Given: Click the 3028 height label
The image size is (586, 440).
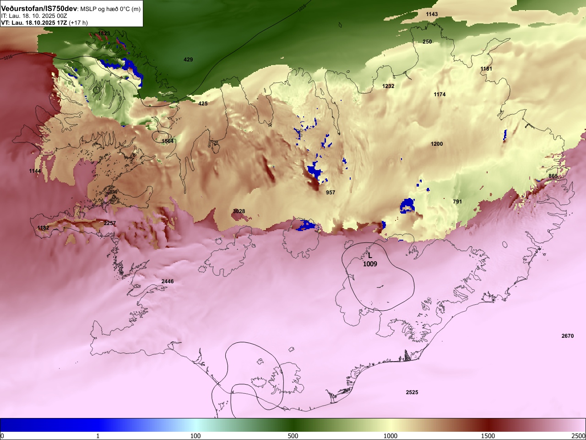Looking at the screenshot, I should pos(239,211).
